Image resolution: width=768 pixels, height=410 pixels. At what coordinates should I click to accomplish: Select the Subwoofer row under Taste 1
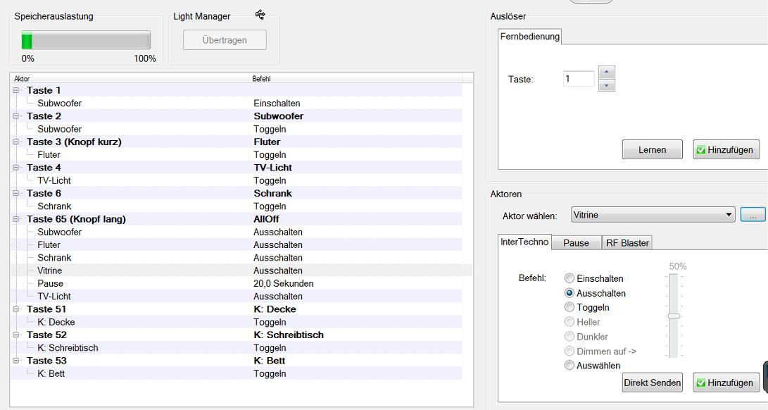[x=236, y=104]
